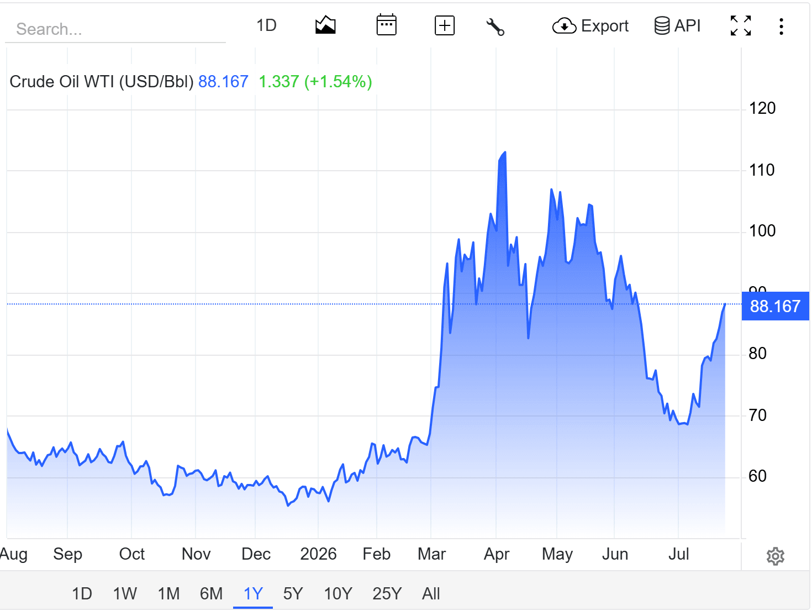The height and width of the screenshot is (611, 812).
Task: Click the 88.167 current price axis label
Action: coord(775,306)
